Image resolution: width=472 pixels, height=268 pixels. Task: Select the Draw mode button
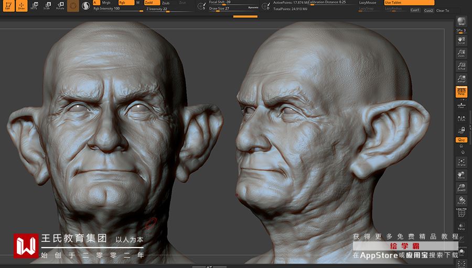[x=22, y=6]
